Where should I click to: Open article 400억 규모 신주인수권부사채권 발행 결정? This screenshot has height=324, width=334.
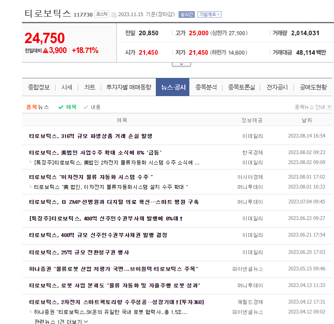click(98, 235)
